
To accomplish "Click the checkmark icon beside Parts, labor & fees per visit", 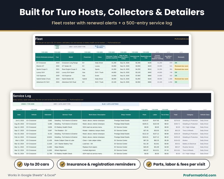I will (x=149, y=164).
